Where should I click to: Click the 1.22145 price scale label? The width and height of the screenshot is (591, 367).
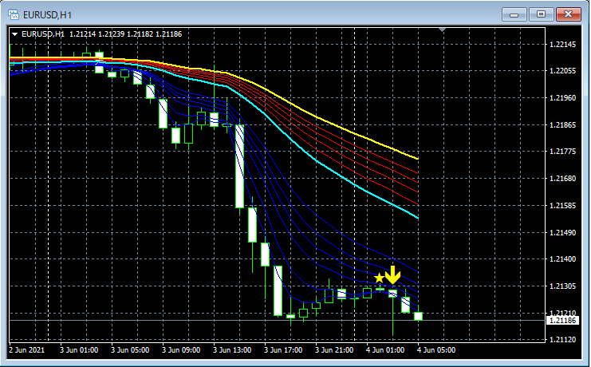coord(562,45)
